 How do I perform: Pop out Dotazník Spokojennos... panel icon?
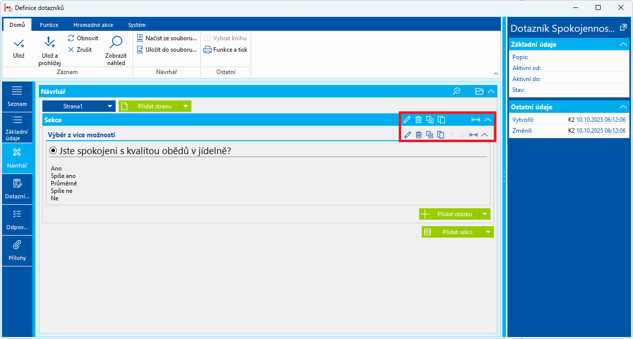point(623,28)
